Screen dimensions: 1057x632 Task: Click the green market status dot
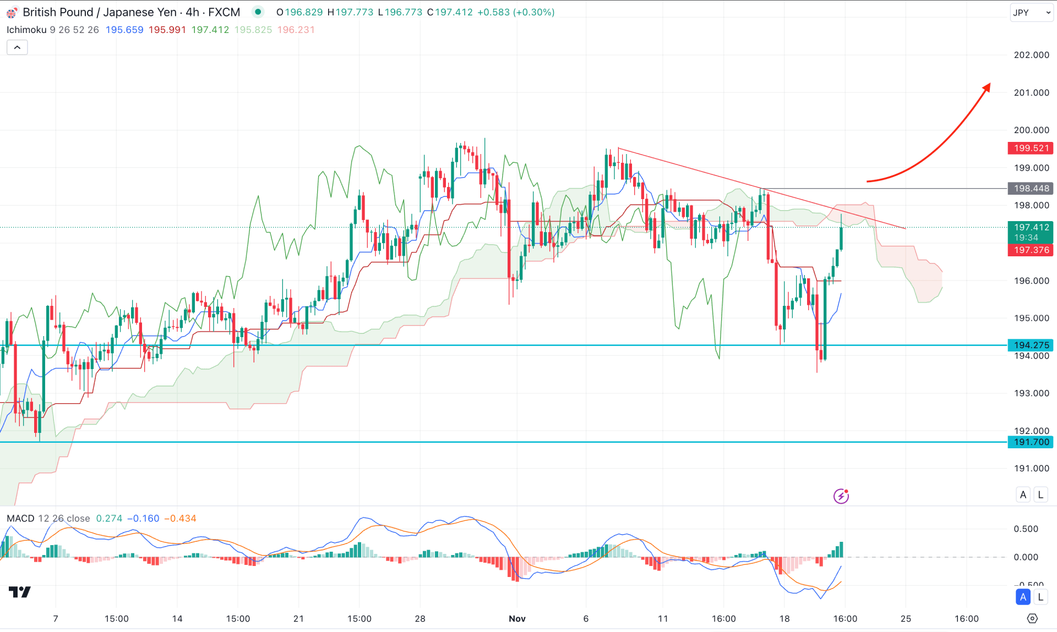[258, 12]
